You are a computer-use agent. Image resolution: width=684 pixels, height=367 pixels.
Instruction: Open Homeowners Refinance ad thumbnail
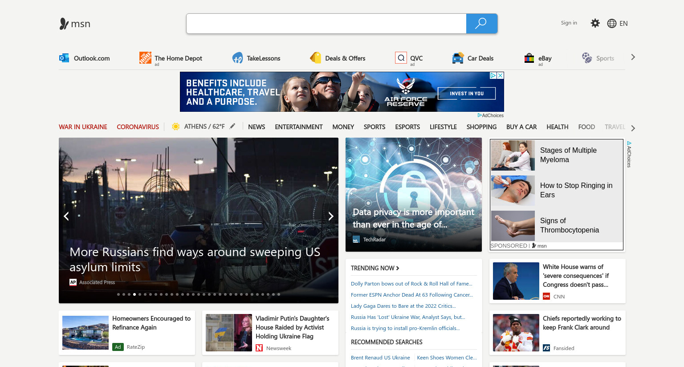(85, 333)
